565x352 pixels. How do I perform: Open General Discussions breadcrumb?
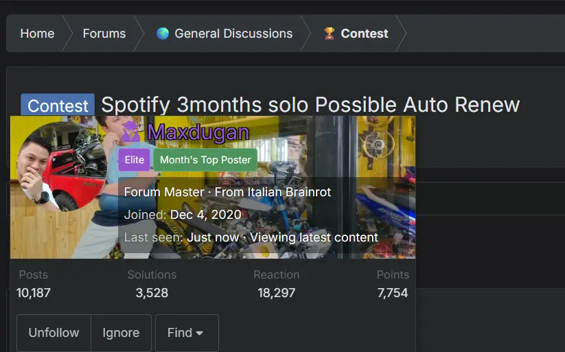(x=233, y=34)
